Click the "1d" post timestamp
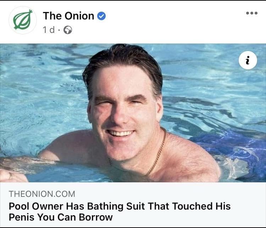 [x=49, y=30]
